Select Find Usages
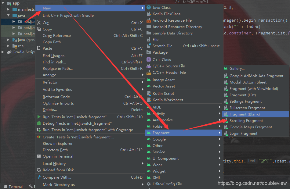The height and width of the screenshot is (189, 290). [90, 55]
